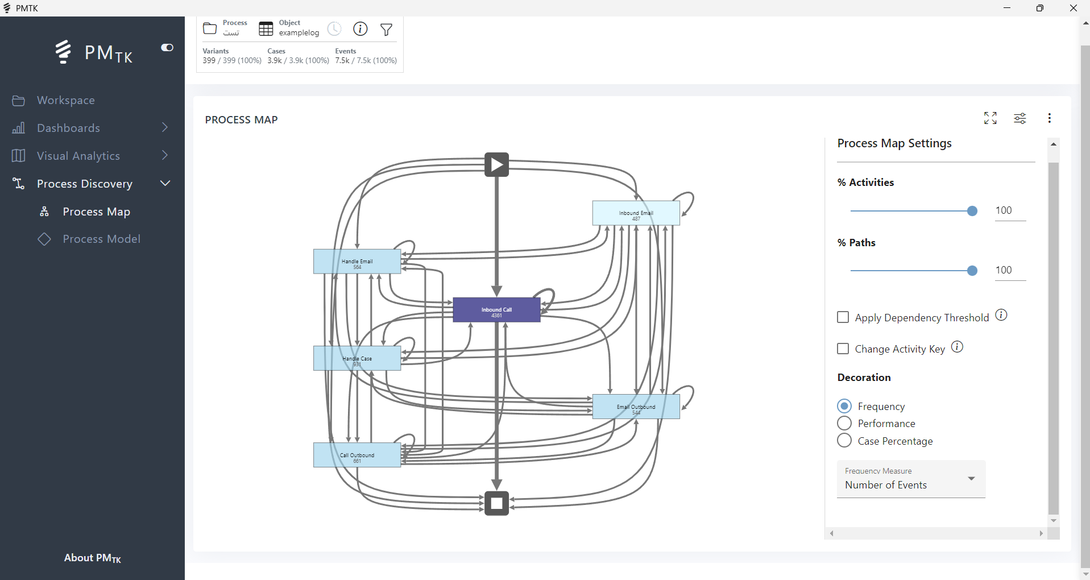Click the filter funnel icon
This screenshot has width=1090, height=580.
[386, 30]
